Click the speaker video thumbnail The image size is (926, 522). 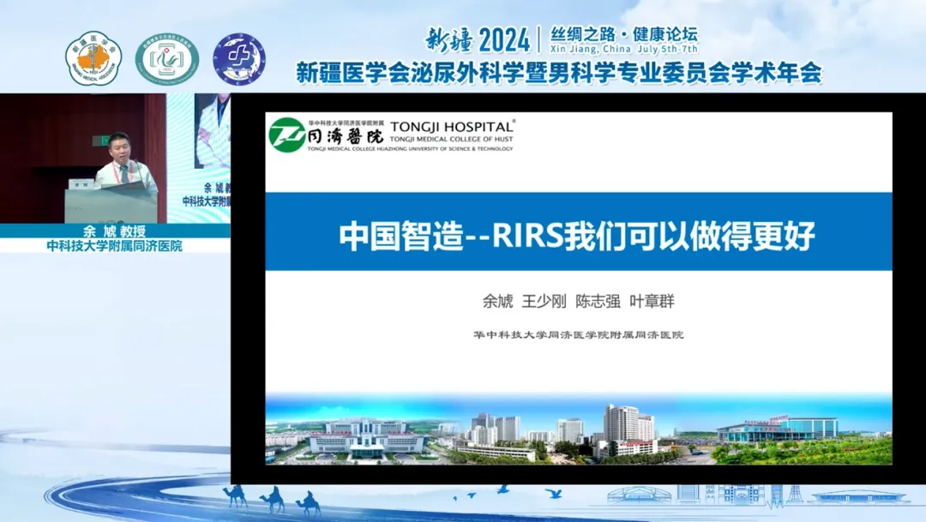pos(115,158)
